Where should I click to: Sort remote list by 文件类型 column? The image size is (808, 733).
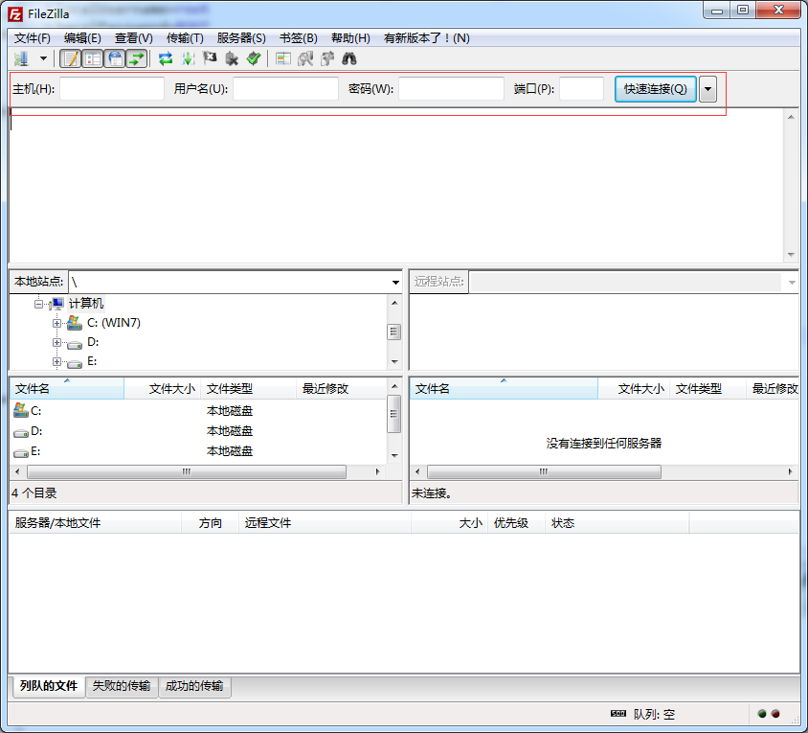[x=708, y=388]
